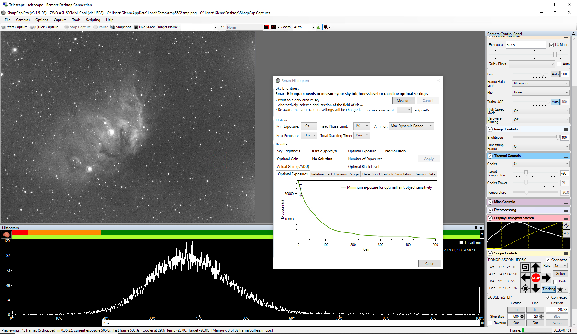Open the Read Noise Limit dropdown
577x334 pixels.
click(x=361, y=126)
